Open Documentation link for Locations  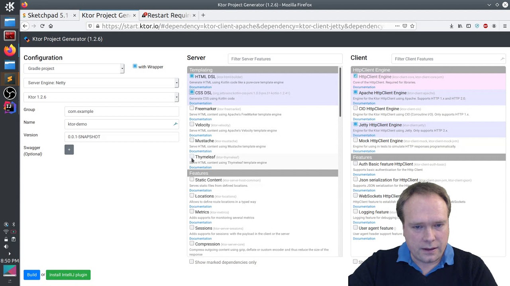[x=200, y=207]
